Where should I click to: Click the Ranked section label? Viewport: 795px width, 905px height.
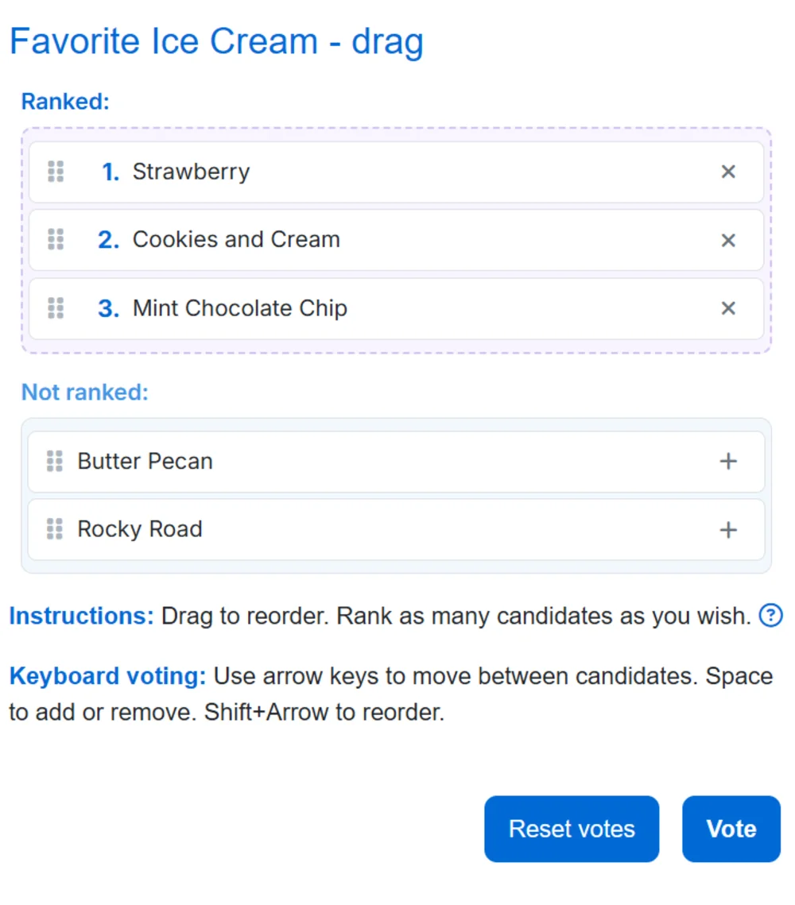(x=65, y=101)
